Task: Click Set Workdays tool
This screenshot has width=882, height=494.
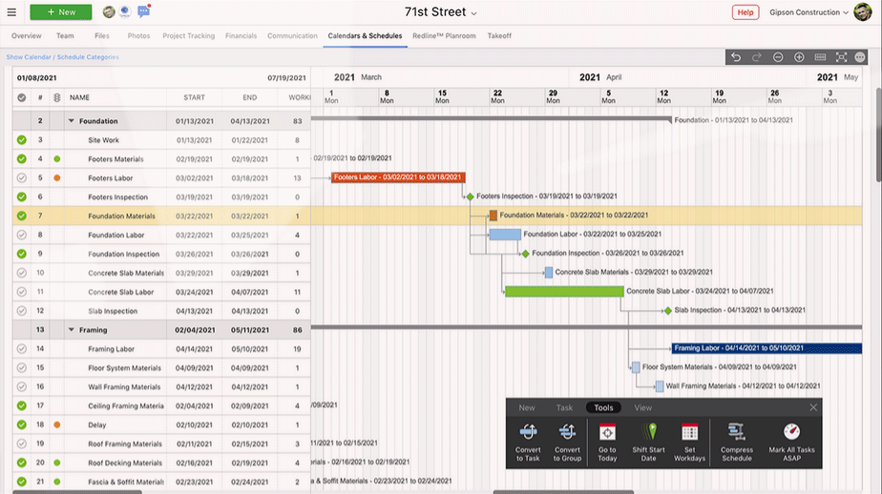Action: 689,443
